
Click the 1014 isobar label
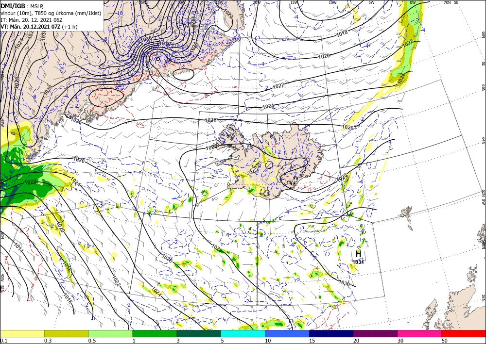click(18, 248)
